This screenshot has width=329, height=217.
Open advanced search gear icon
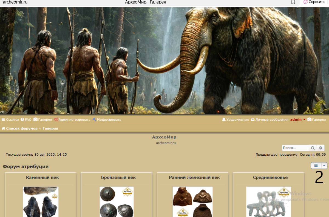pos(321,148)
